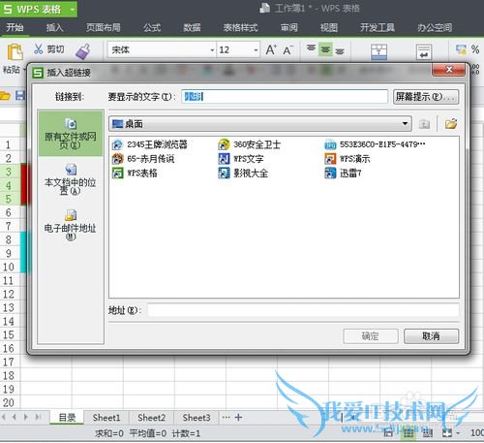Go to first sheet with navigation arrow
The height and width of the screenshot is (443, 484).
(x=4, y=417)
